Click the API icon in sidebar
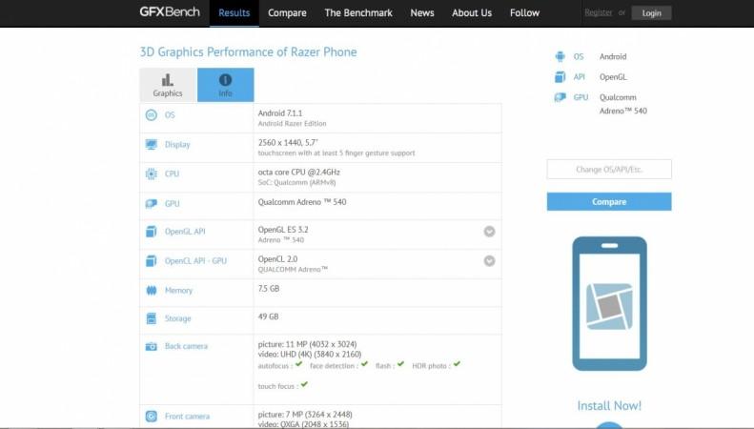The image size is (754, 429). pyautogui.click(x=560, y=77)
